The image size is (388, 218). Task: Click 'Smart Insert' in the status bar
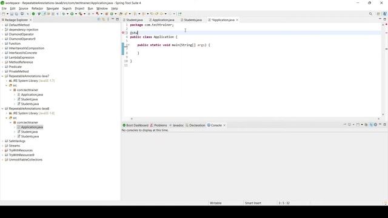click(x=253, y=203)
